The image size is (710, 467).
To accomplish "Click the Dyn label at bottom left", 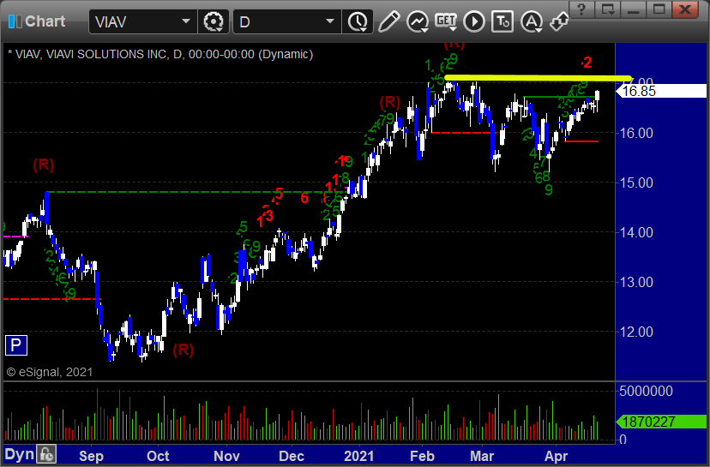I will [20, 454].
